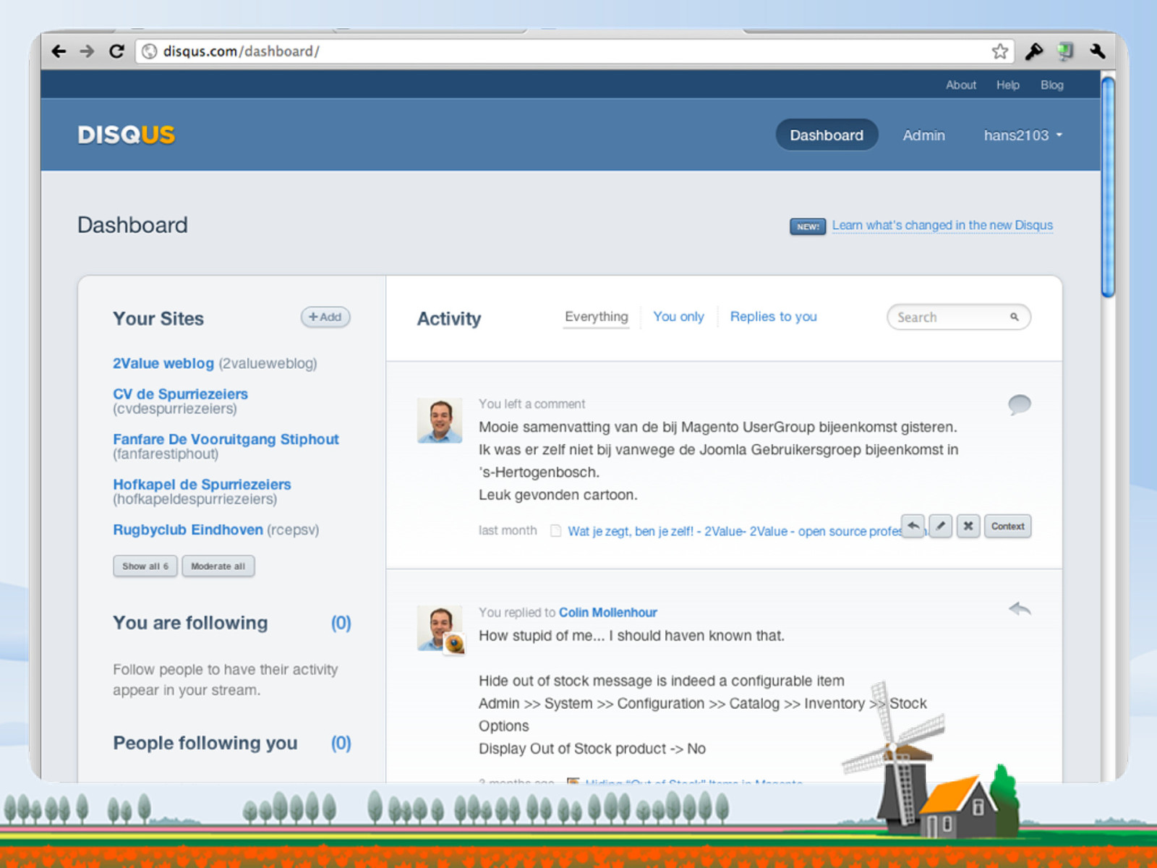Select the Replies to you filter
This screenshot has height=868, width=1157.
[773, 317]
